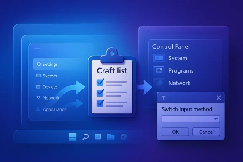This screenshot has width=243, height=162.
Task: Close the Switch input method dialog
Action: click(x=219, y=97)
